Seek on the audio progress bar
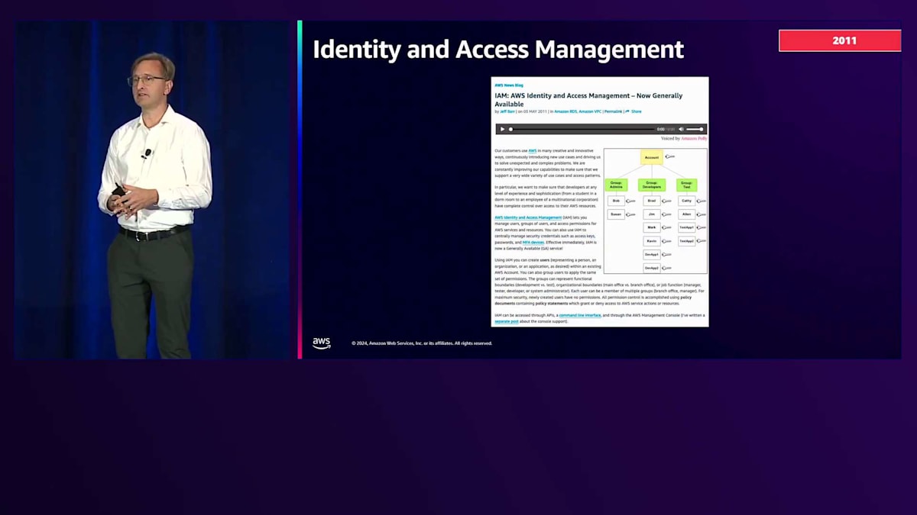This screenshot has width=917, height=515. pos(582,129)
